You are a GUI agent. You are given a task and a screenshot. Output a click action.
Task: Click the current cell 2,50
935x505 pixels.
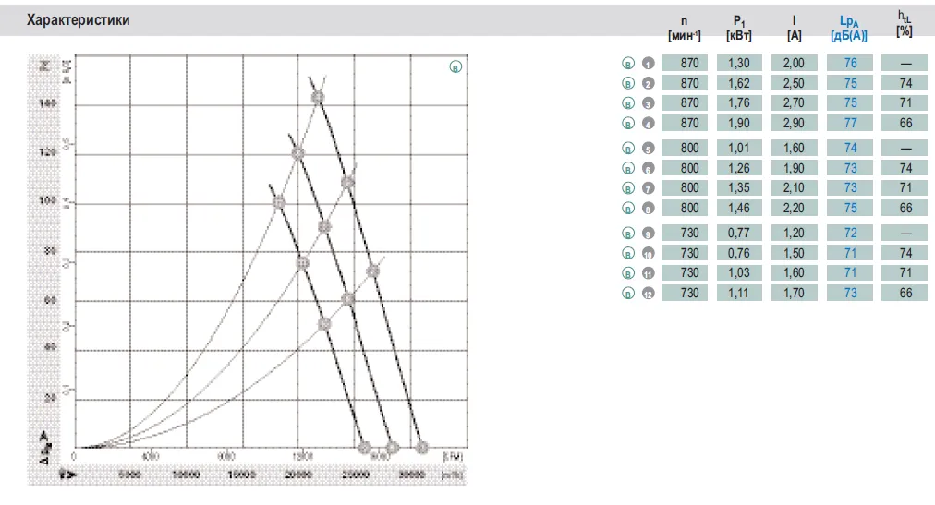pos(795,83)
